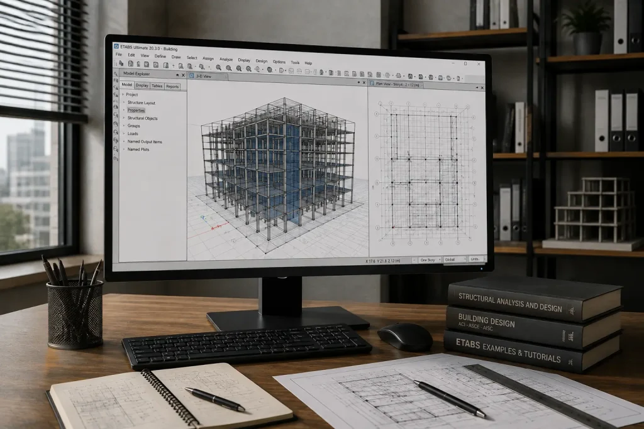
Task: Click the Units button in status bar
Action: pos(475,259)
